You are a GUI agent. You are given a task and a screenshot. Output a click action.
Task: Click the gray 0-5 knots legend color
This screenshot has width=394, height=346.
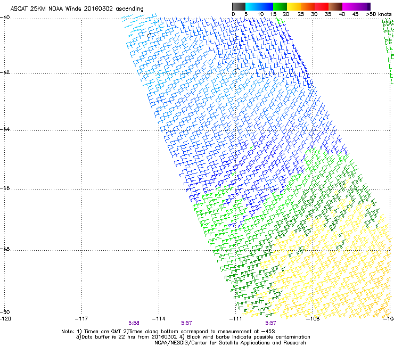click(239, 6)
